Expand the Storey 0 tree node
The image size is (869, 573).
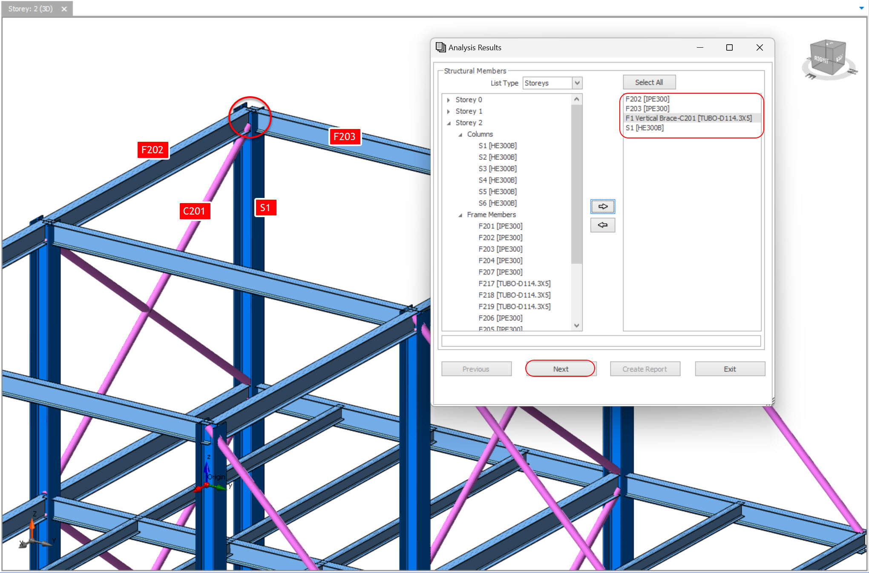[x=449, y=100]
